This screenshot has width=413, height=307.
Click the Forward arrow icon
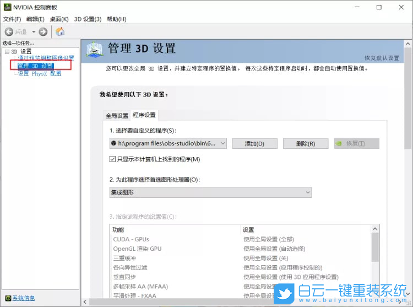coord(43,32)
